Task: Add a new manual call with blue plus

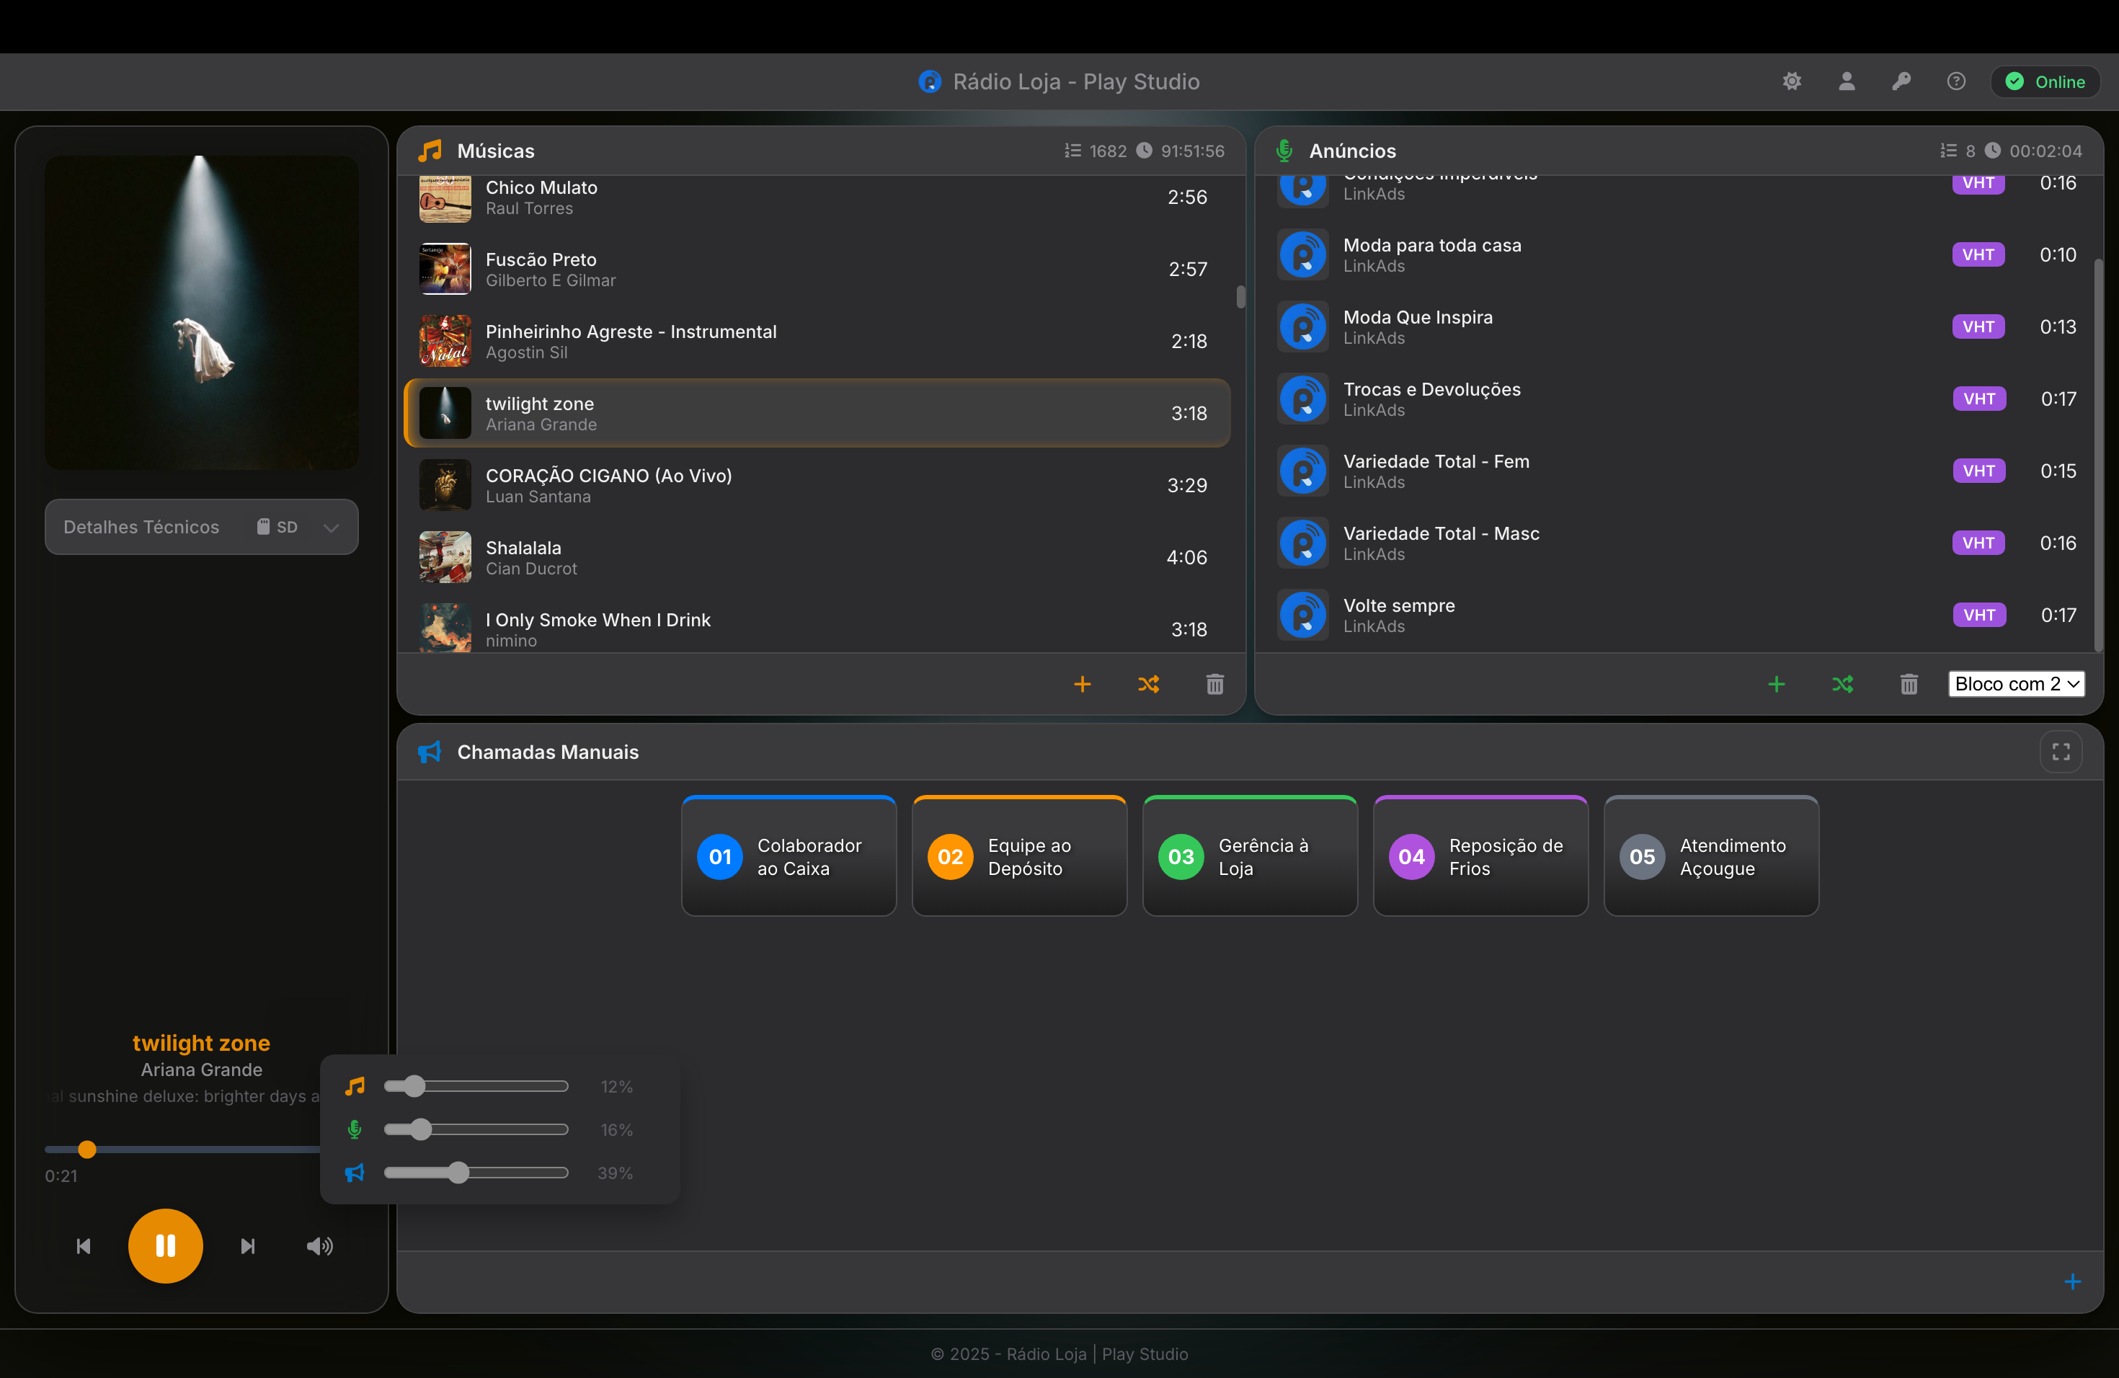Action: [x=2072, y=1281]
